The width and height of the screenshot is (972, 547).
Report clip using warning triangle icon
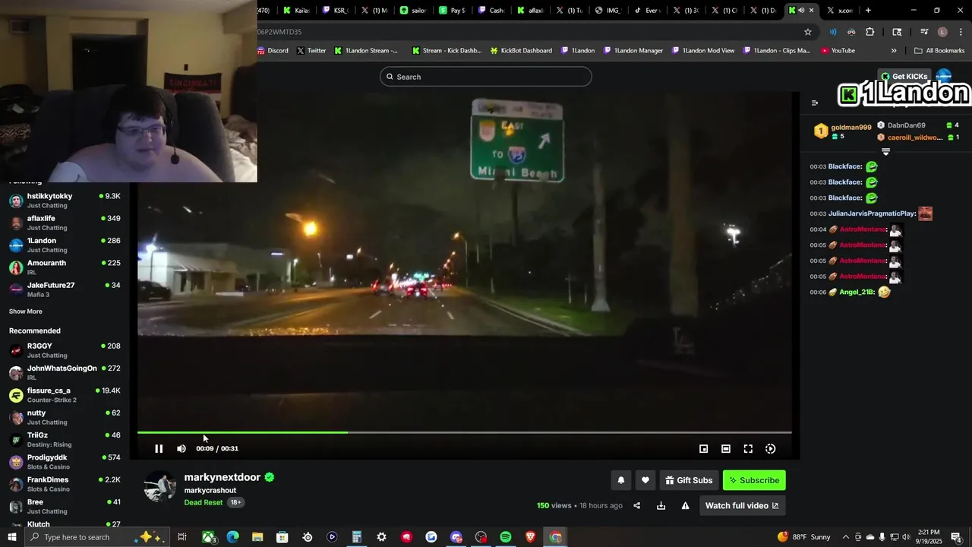point(686,506)
